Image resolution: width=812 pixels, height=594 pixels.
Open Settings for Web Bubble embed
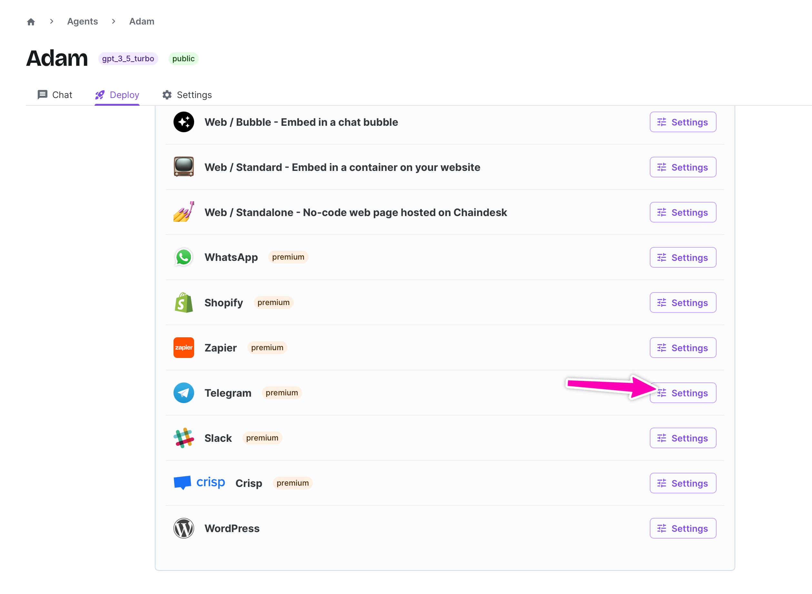pyautogui.click(x=683, y=122)
